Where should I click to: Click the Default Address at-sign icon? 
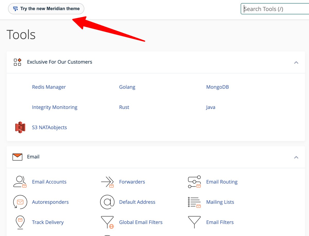(107, 202)
